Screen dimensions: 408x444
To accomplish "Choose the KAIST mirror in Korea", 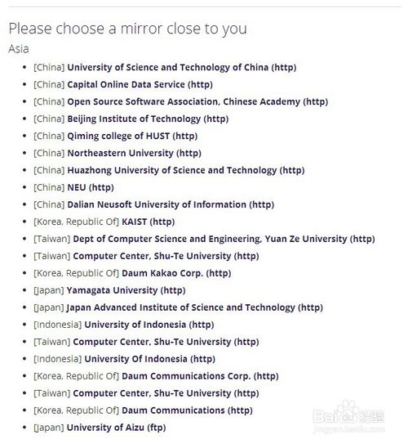I will [148, 222].
